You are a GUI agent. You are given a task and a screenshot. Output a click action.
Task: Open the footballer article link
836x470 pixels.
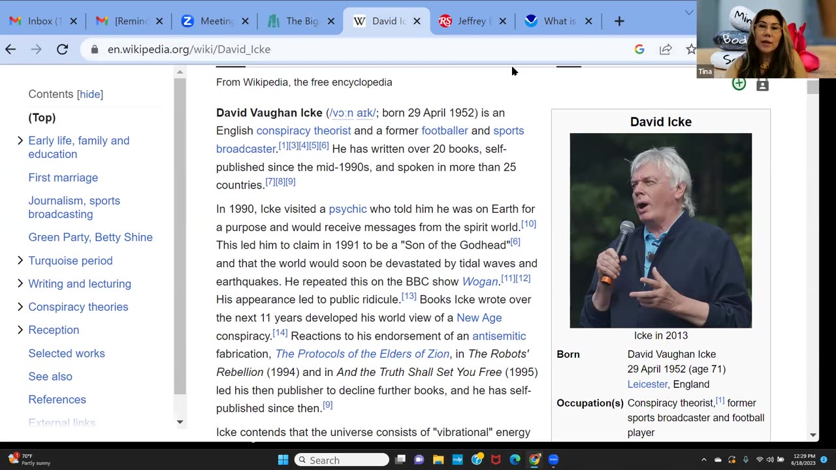(445, 131)
